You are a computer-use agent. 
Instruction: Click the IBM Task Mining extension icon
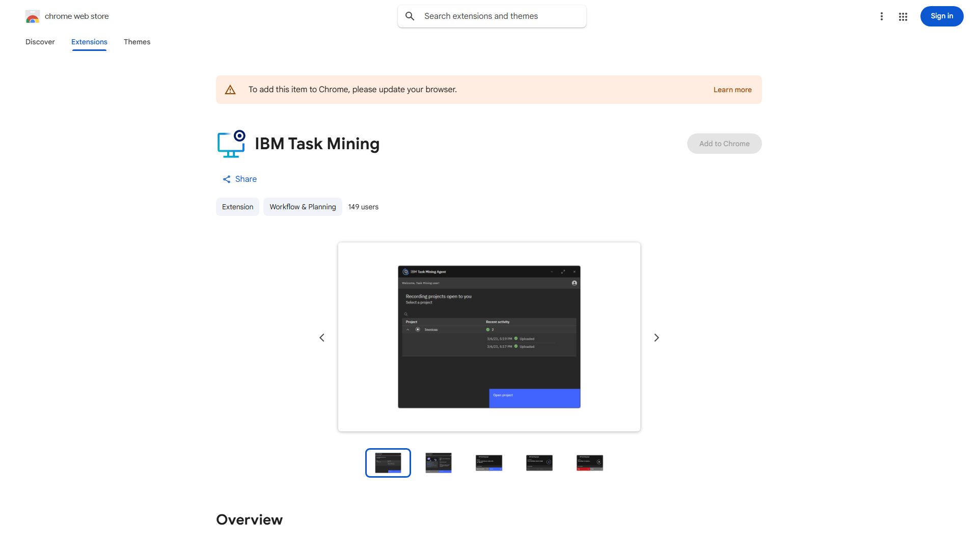231,144
